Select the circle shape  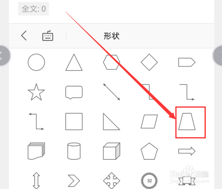tap(36, 62)
